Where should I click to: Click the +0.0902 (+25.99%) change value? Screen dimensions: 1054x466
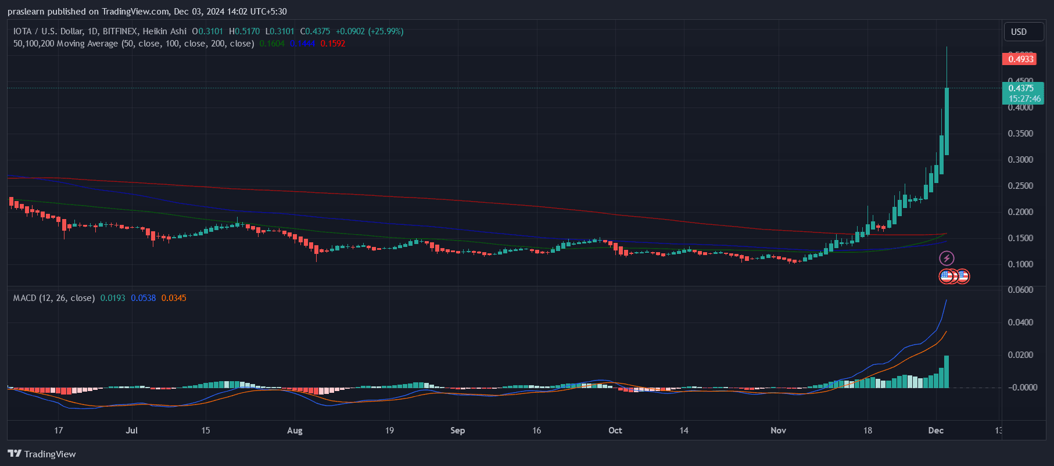pyautogui.click(x=370, y=31)
